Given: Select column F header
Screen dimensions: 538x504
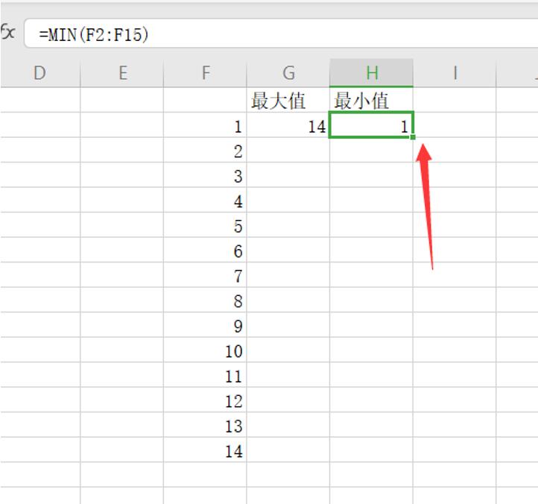Looking at the screenshot, I should tap(205, 73).
